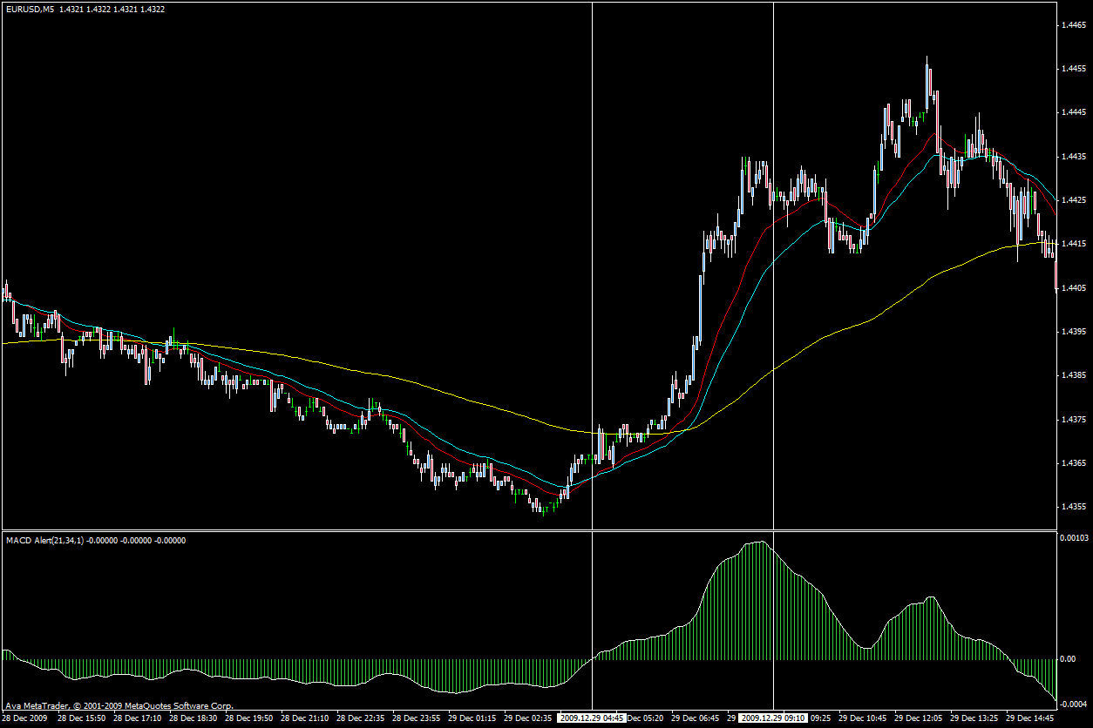Click the 28 Dec 2009 date label

tap(26, 718)
